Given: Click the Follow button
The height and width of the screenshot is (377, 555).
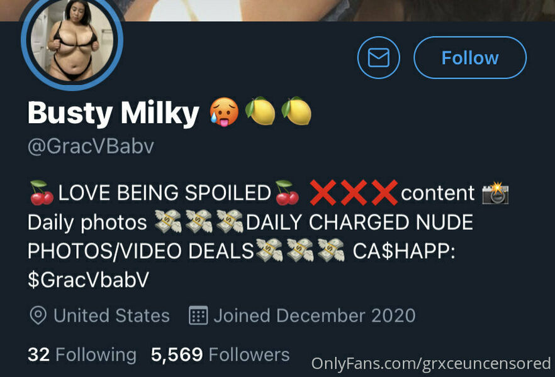Looking at the screenshot, I should click(470, 58).
